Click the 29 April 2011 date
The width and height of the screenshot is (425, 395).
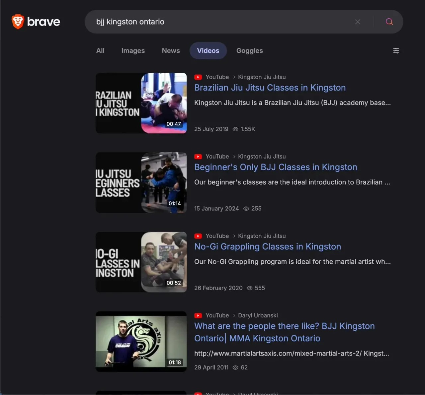(211, 367)
